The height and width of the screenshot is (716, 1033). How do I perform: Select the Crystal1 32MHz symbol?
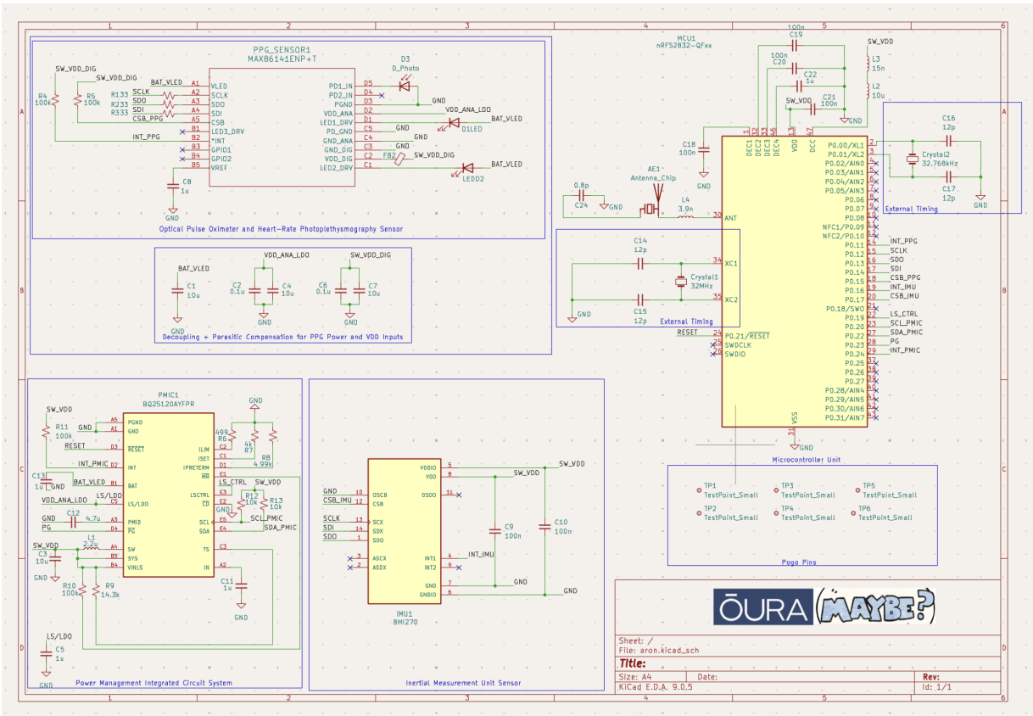point(681,282)
